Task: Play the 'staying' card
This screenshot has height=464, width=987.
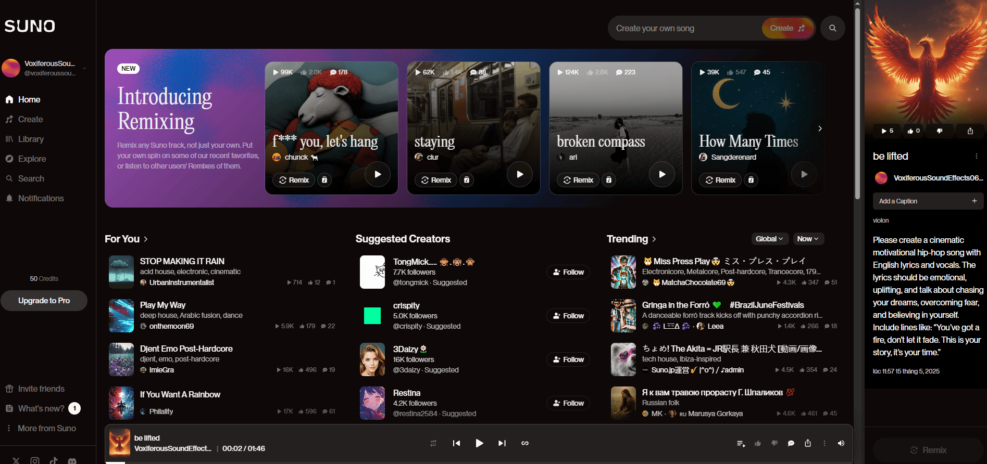Action: pos(520,174)
